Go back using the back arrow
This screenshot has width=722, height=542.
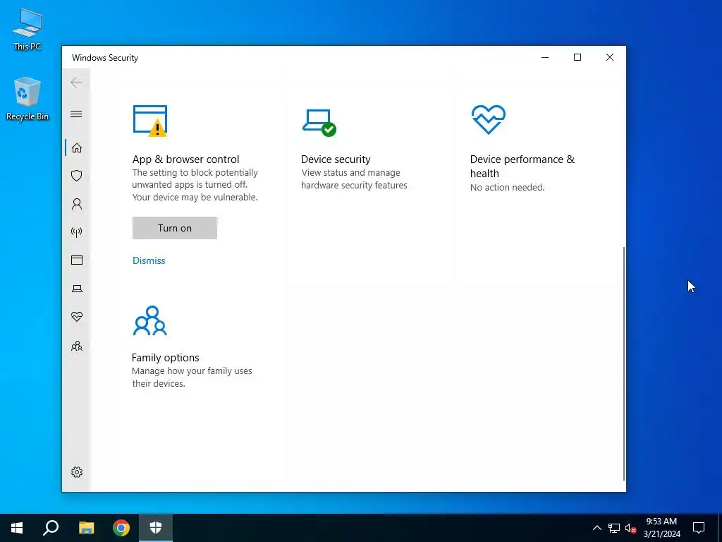(76, 83)
